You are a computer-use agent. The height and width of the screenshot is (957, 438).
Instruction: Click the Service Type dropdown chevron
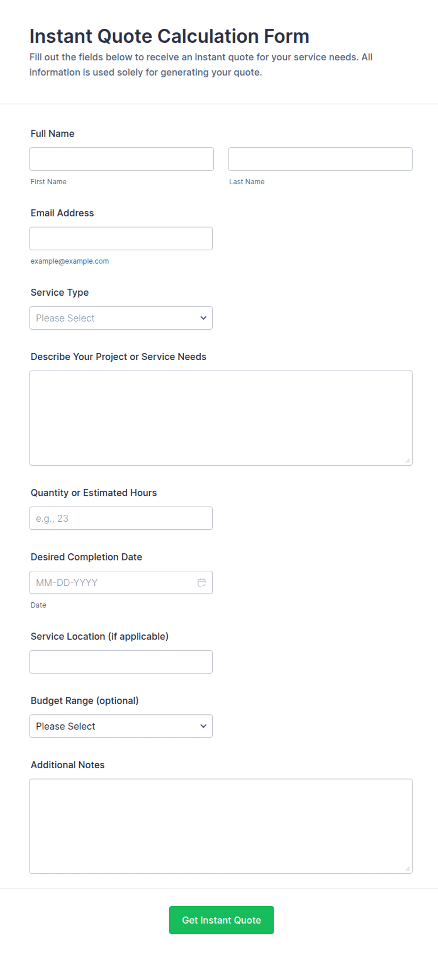[203, 318]
